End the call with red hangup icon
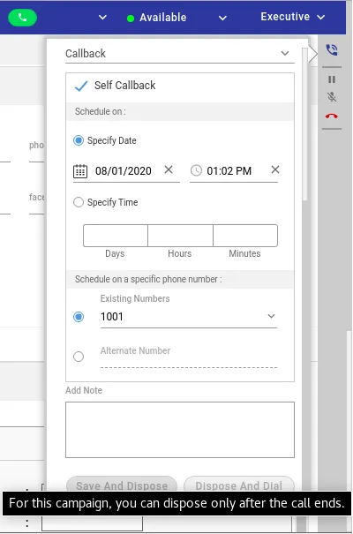 (x=332, y=117)
